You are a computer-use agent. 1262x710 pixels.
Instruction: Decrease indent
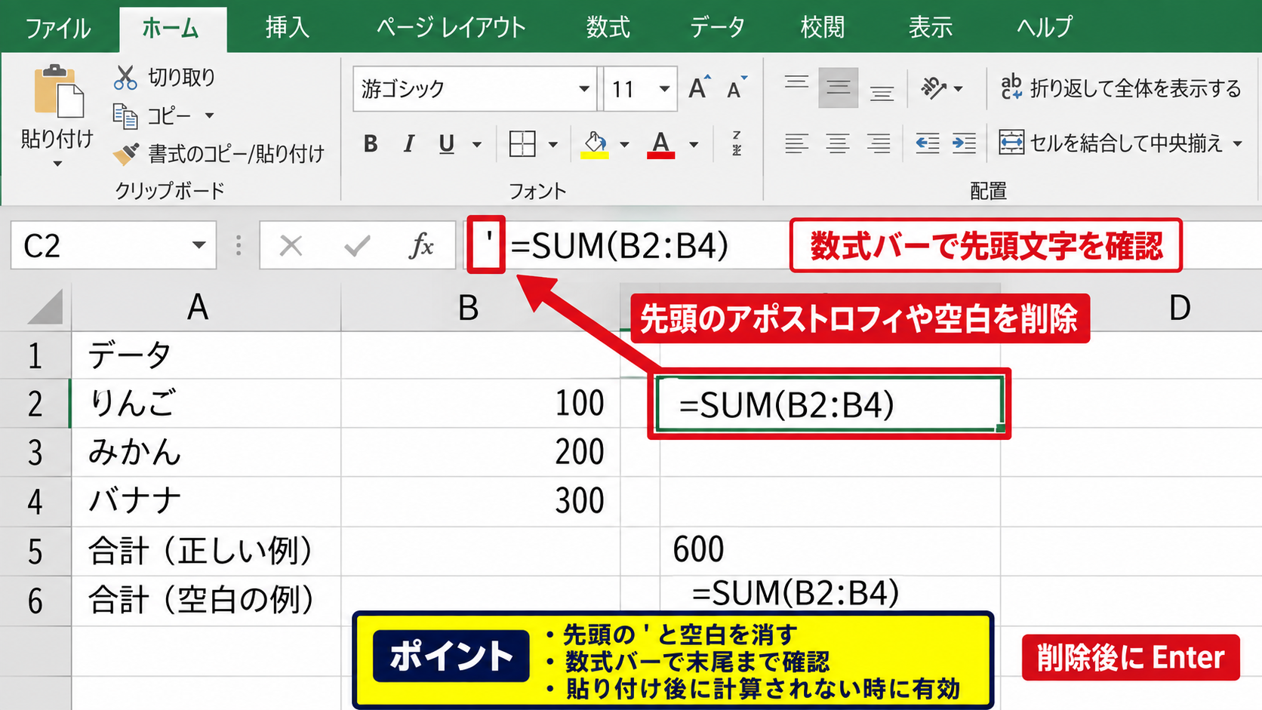click(928, 143)
